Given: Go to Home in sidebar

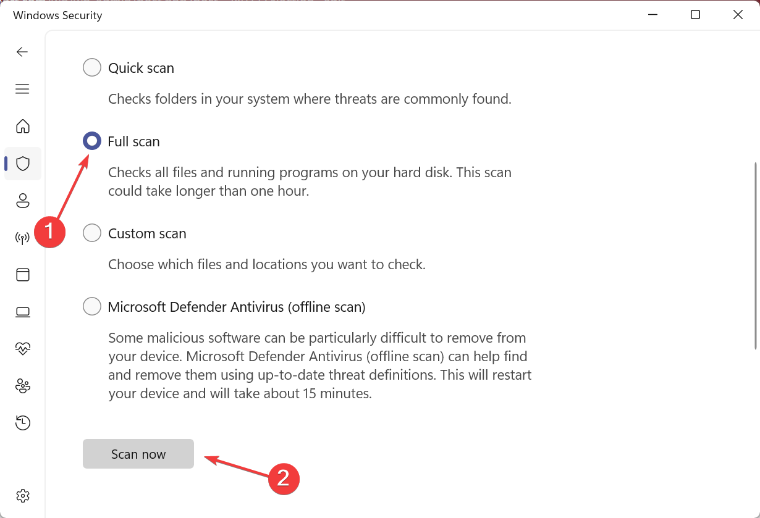Looking at the screenshot, I should click(23, 127).
